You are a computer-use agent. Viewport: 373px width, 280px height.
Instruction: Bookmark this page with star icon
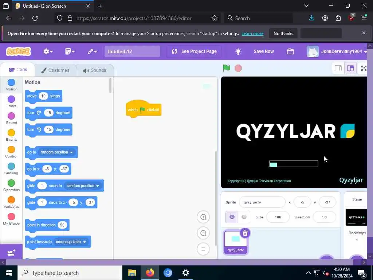(214, 18)
